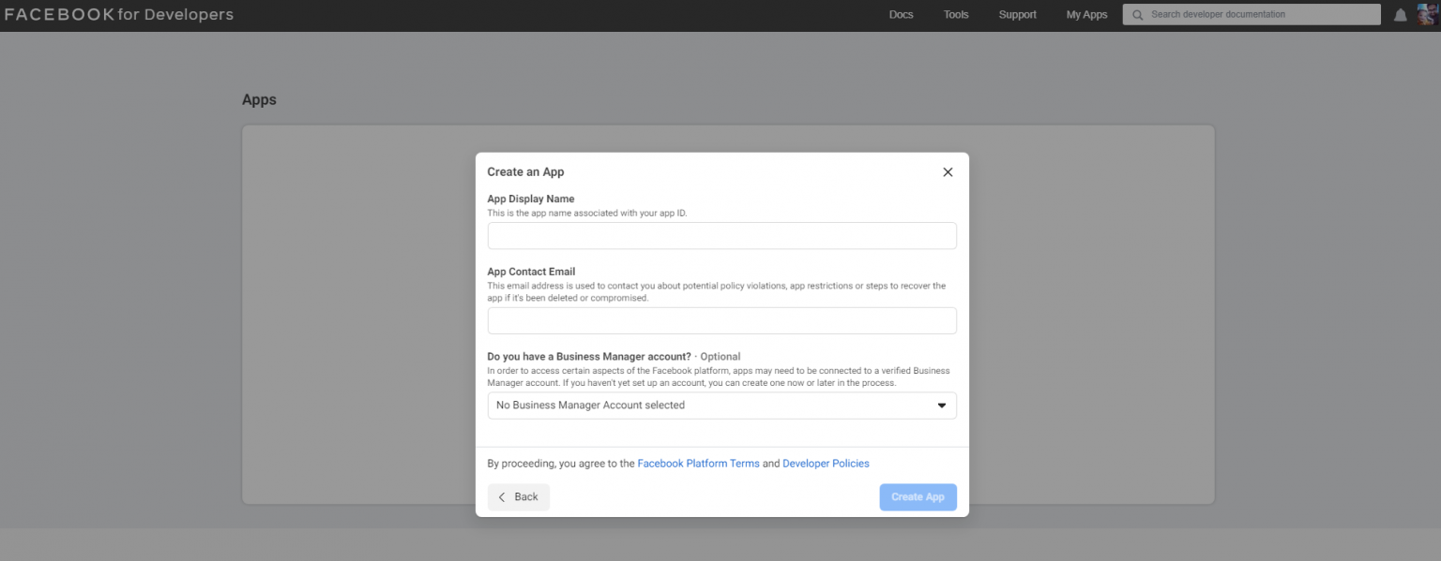1441x561 pixels.
Task: Navigate to Support
Action: (x=1017, y=14)
